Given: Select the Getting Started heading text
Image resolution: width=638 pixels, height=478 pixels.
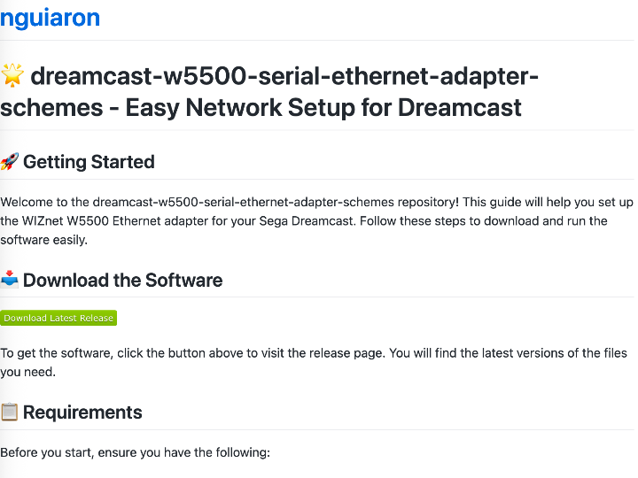Looking at the screenshot, I should coord(89,162).
